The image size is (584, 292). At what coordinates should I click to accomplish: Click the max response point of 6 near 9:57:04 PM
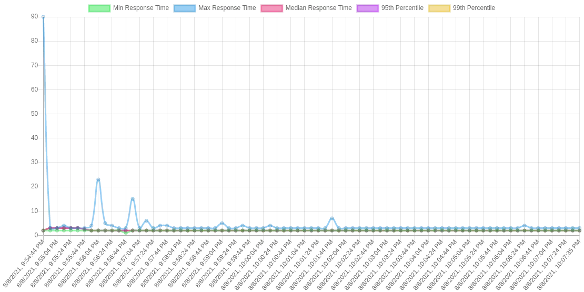point(146,221)
